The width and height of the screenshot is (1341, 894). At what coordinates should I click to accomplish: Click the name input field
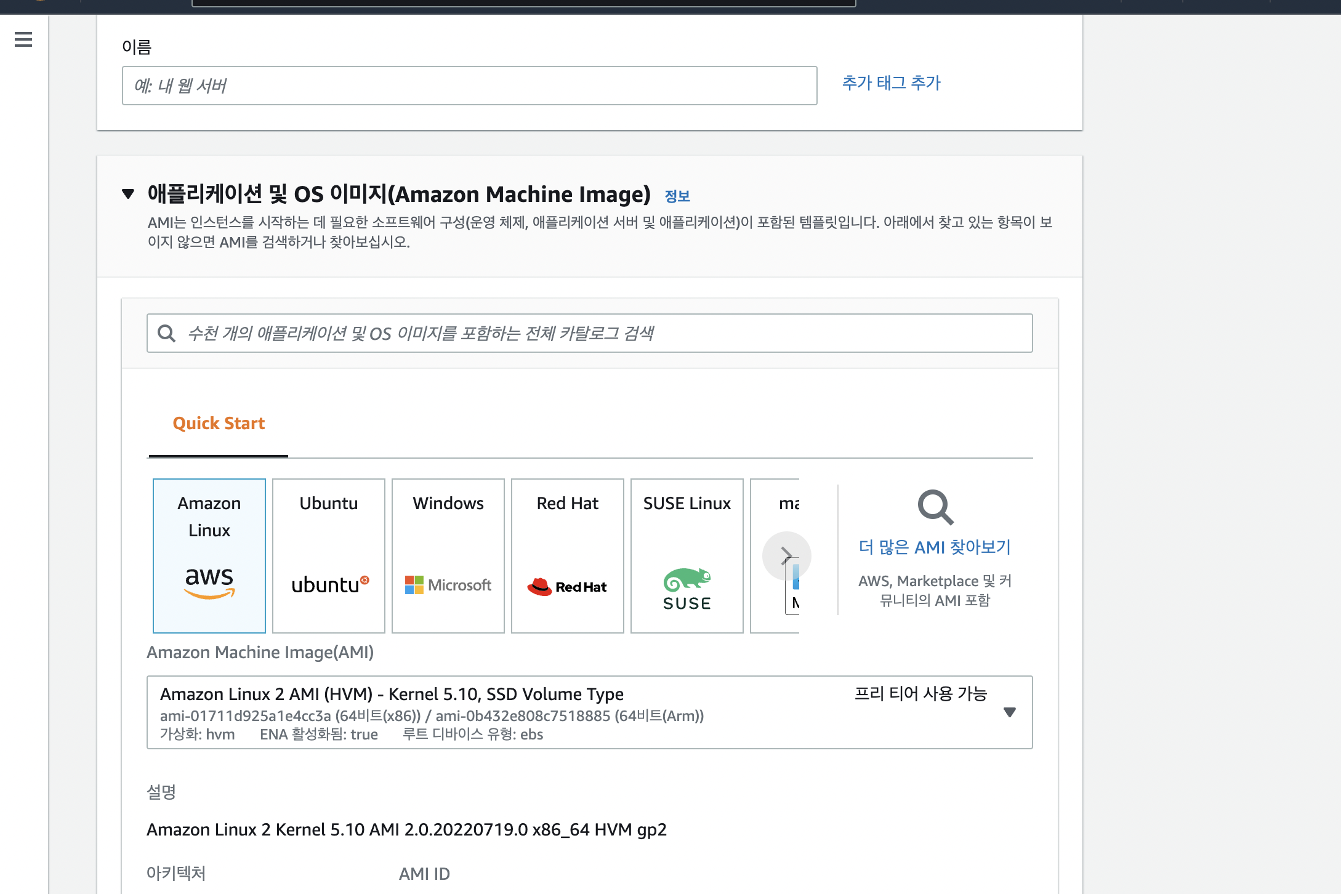click(469, 86)
